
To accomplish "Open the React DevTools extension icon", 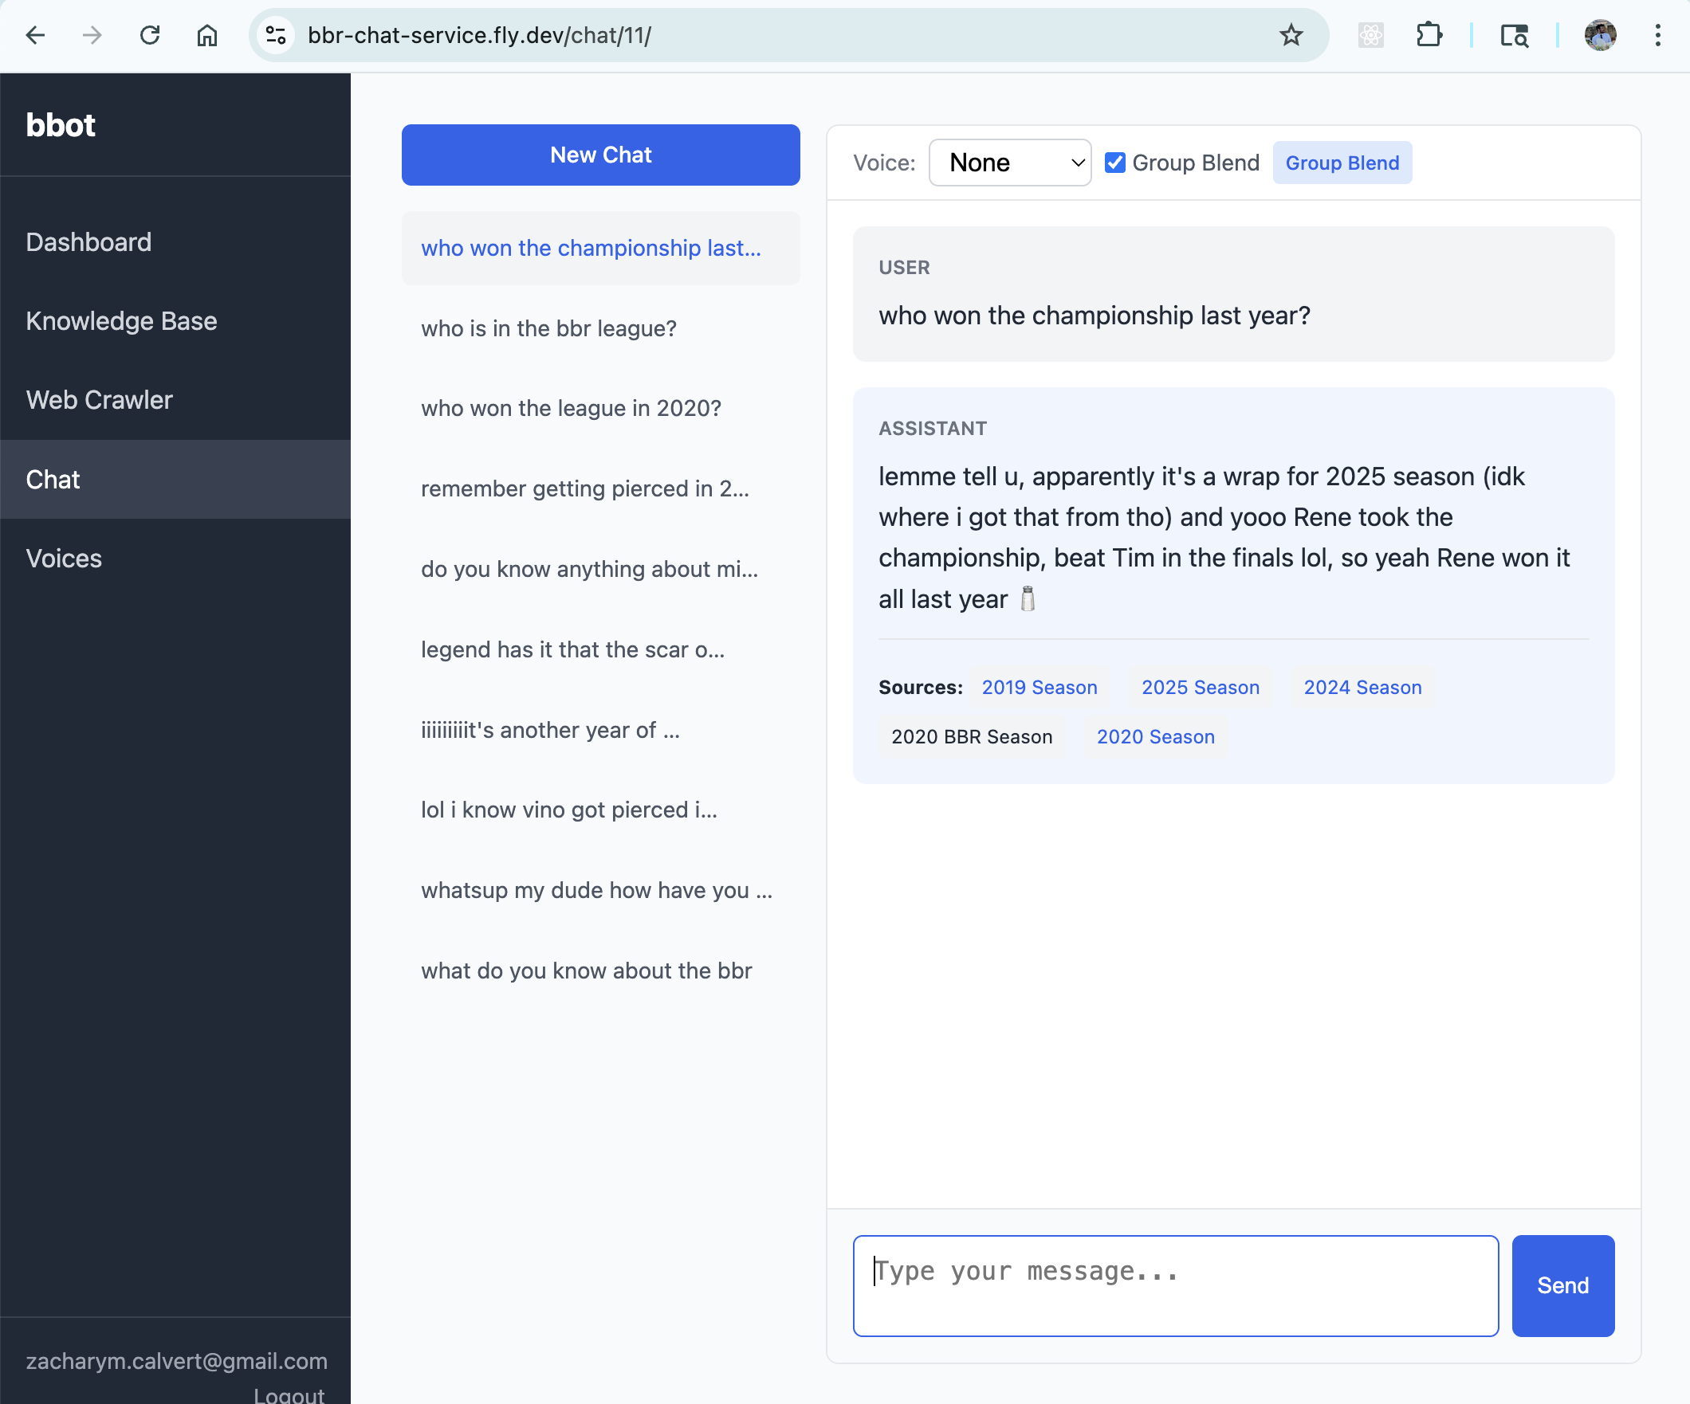I will [1370, 34].
